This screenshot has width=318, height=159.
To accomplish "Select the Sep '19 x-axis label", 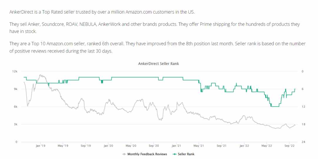I will (x=86, y=146).
